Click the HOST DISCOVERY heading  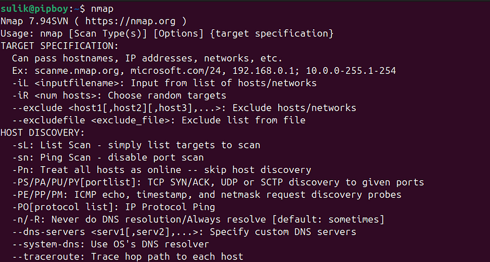tap(42, 133)
